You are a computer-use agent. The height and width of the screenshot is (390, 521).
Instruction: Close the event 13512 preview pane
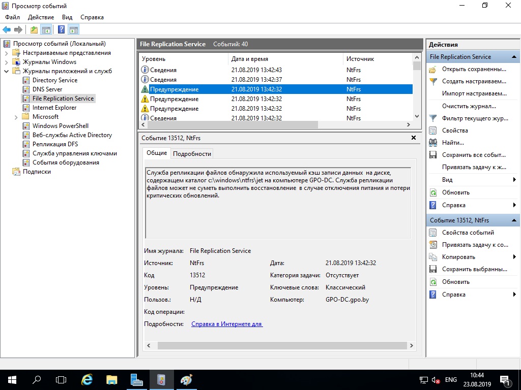tap(414, 138)
